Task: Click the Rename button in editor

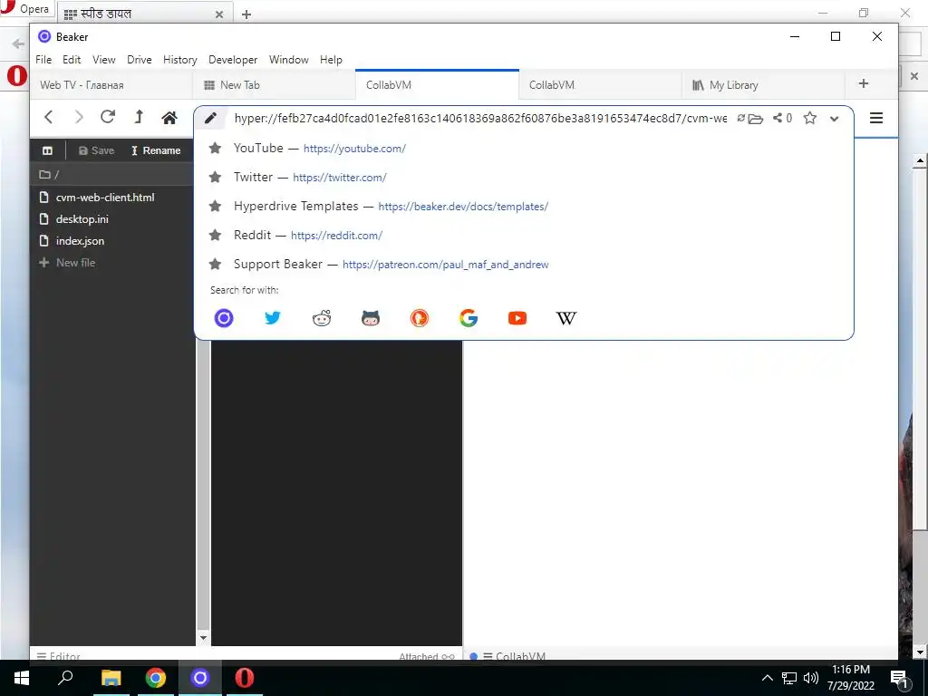Action: [156, 151]
